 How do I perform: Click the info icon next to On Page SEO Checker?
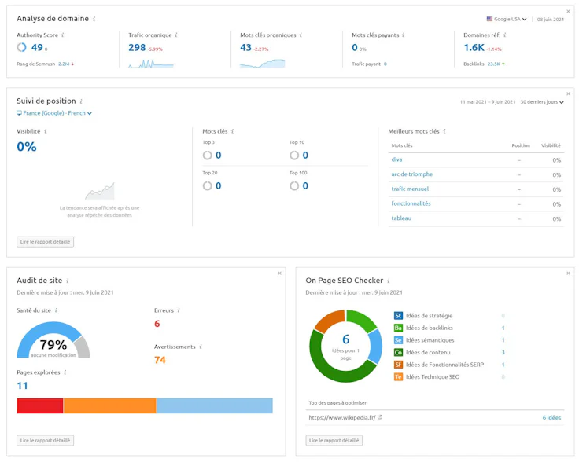[x=389, y=280]
